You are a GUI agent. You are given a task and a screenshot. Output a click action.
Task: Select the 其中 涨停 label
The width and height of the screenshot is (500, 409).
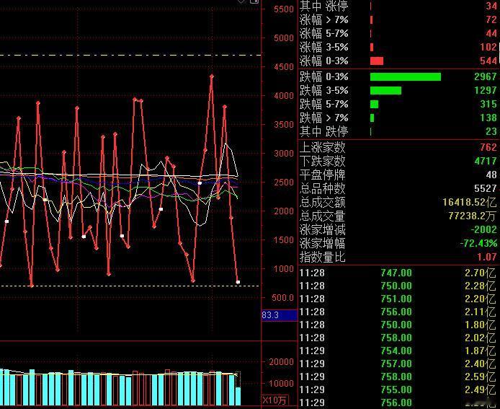323,6
